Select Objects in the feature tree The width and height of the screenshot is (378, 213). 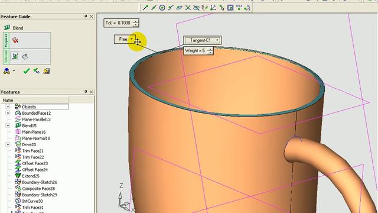[29, 106]
